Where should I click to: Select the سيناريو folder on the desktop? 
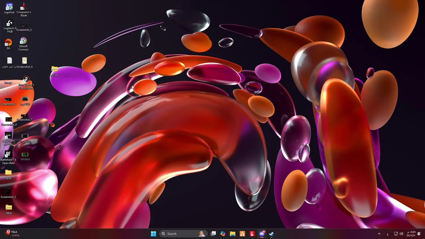click(55, 71)
